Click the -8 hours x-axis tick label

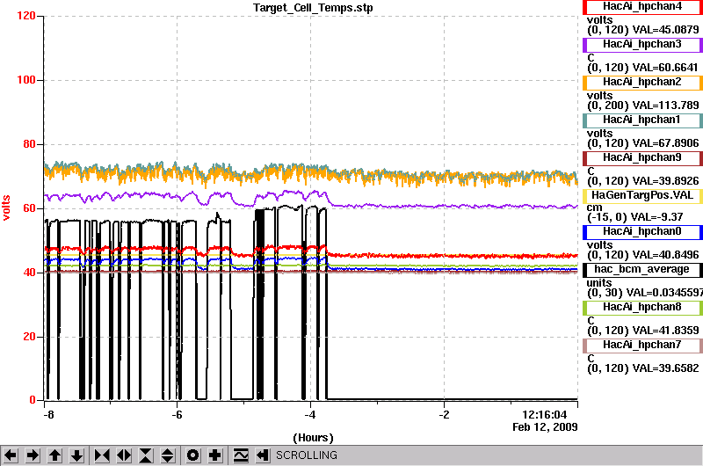pos(48,415)
